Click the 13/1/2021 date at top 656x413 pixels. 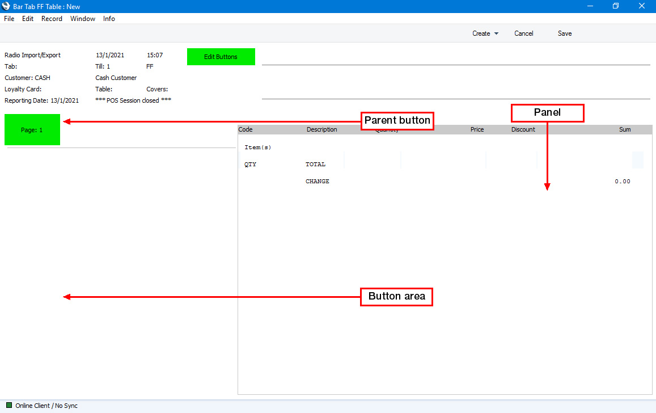click(x=110, y=55)
